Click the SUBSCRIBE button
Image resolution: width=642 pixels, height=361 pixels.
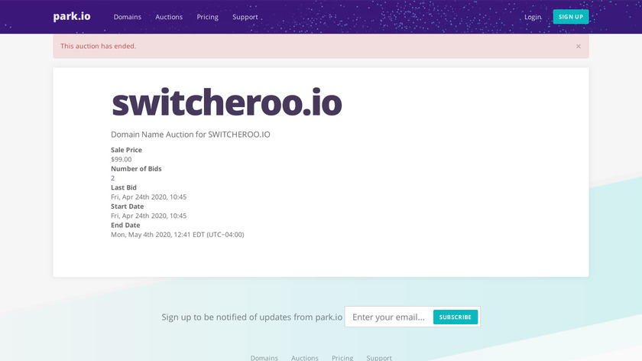456,317
